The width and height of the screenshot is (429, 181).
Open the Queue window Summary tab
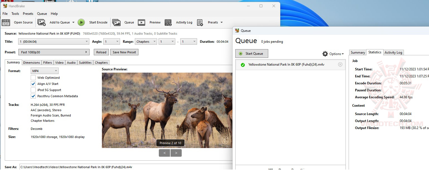click(358, 53)
